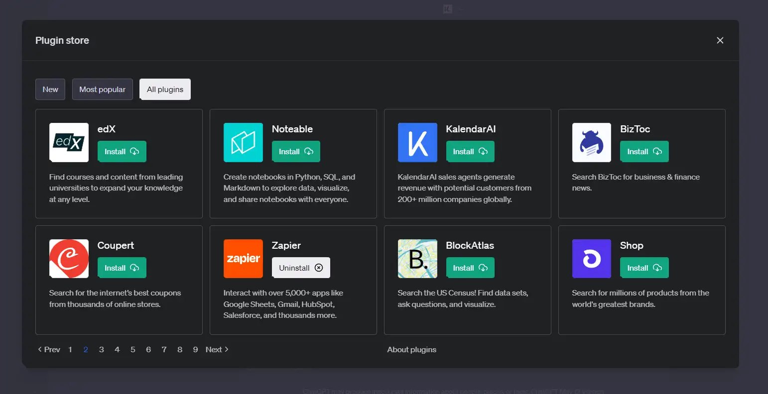Click the KalendarAI plugin logo
This screenshot has height=394, width=768.
click(x=417, y=142)
